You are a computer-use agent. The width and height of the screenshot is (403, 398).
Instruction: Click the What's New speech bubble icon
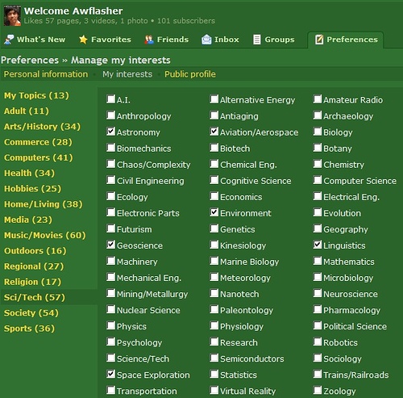point(9,40)
